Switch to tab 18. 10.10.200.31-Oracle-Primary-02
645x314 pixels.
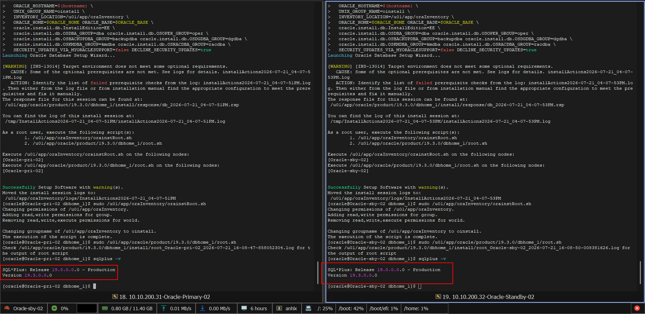pyautogui.click(x=161, y=297)
